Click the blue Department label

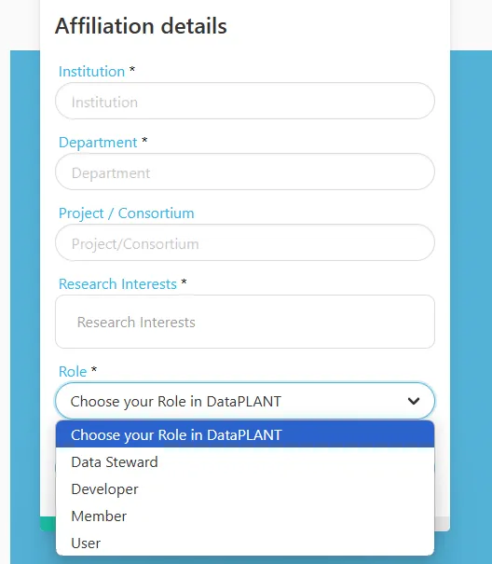pos(98,143)
